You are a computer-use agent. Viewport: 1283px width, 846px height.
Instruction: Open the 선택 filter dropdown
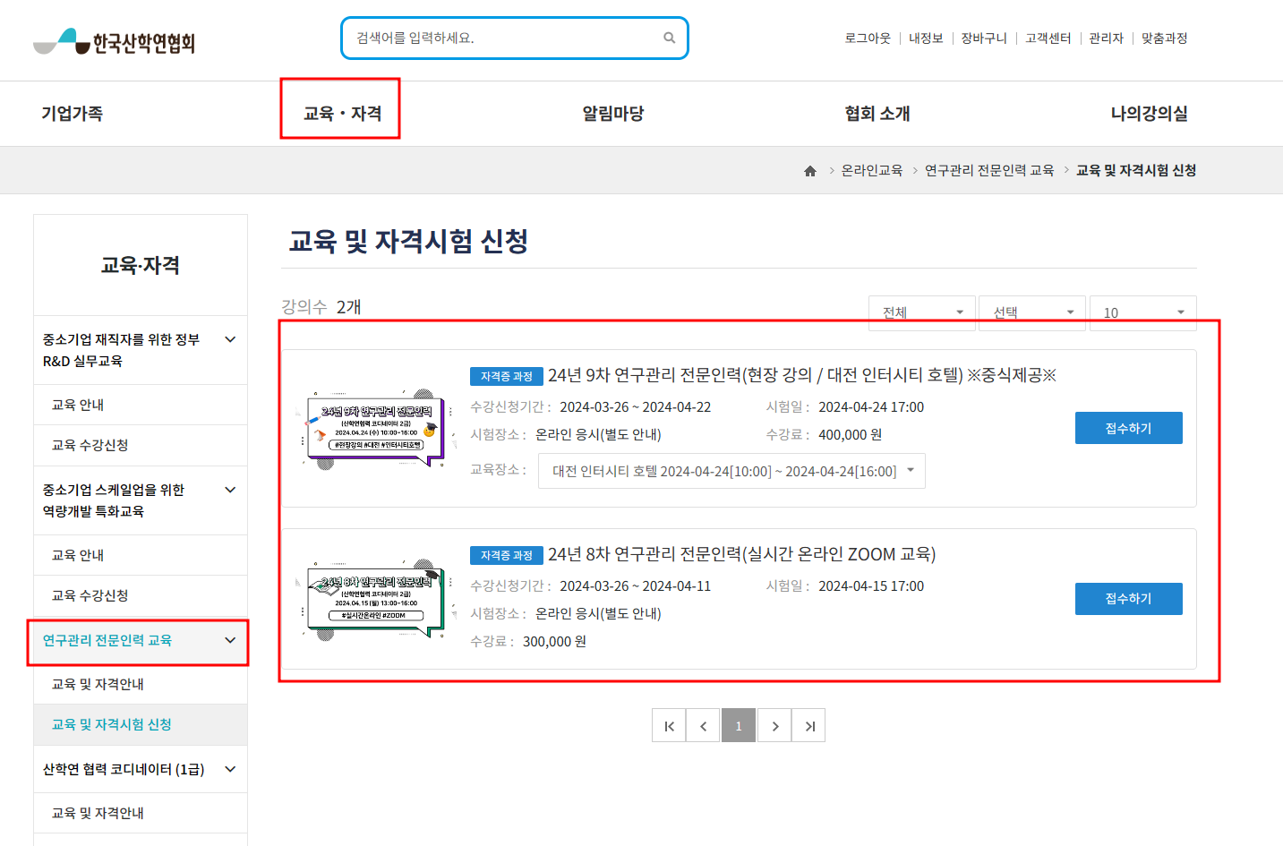click(1032, 312)
